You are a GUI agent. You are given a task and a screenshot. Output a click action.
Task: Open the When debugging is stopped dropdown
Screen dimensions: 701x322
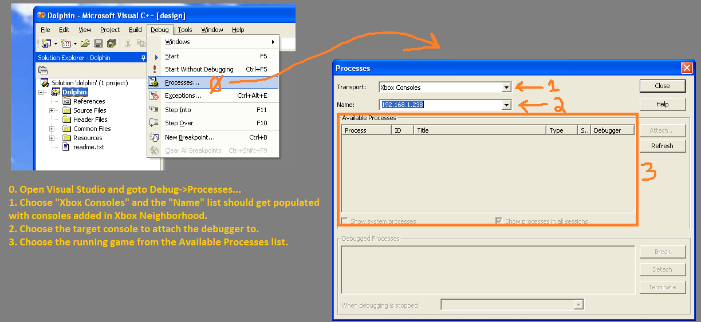point(578,305)
